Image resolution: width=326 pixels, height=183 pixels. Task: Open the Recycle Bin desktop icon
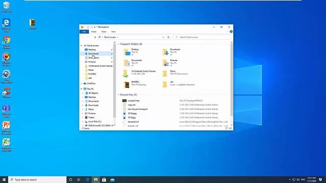(7, 7)
